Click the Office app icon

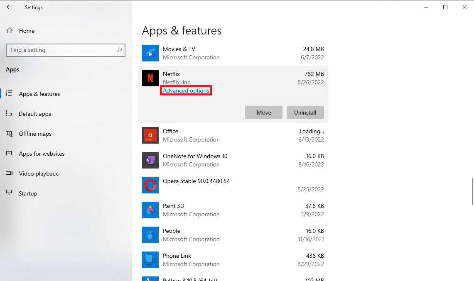click(x=150, y=135)
